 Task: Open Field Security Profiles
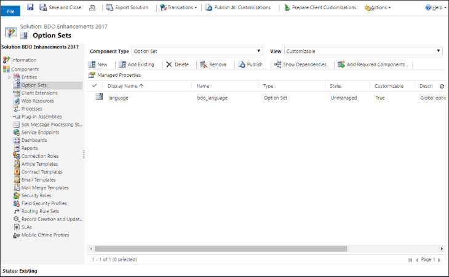pyautogui.click(x=40, y=203)
